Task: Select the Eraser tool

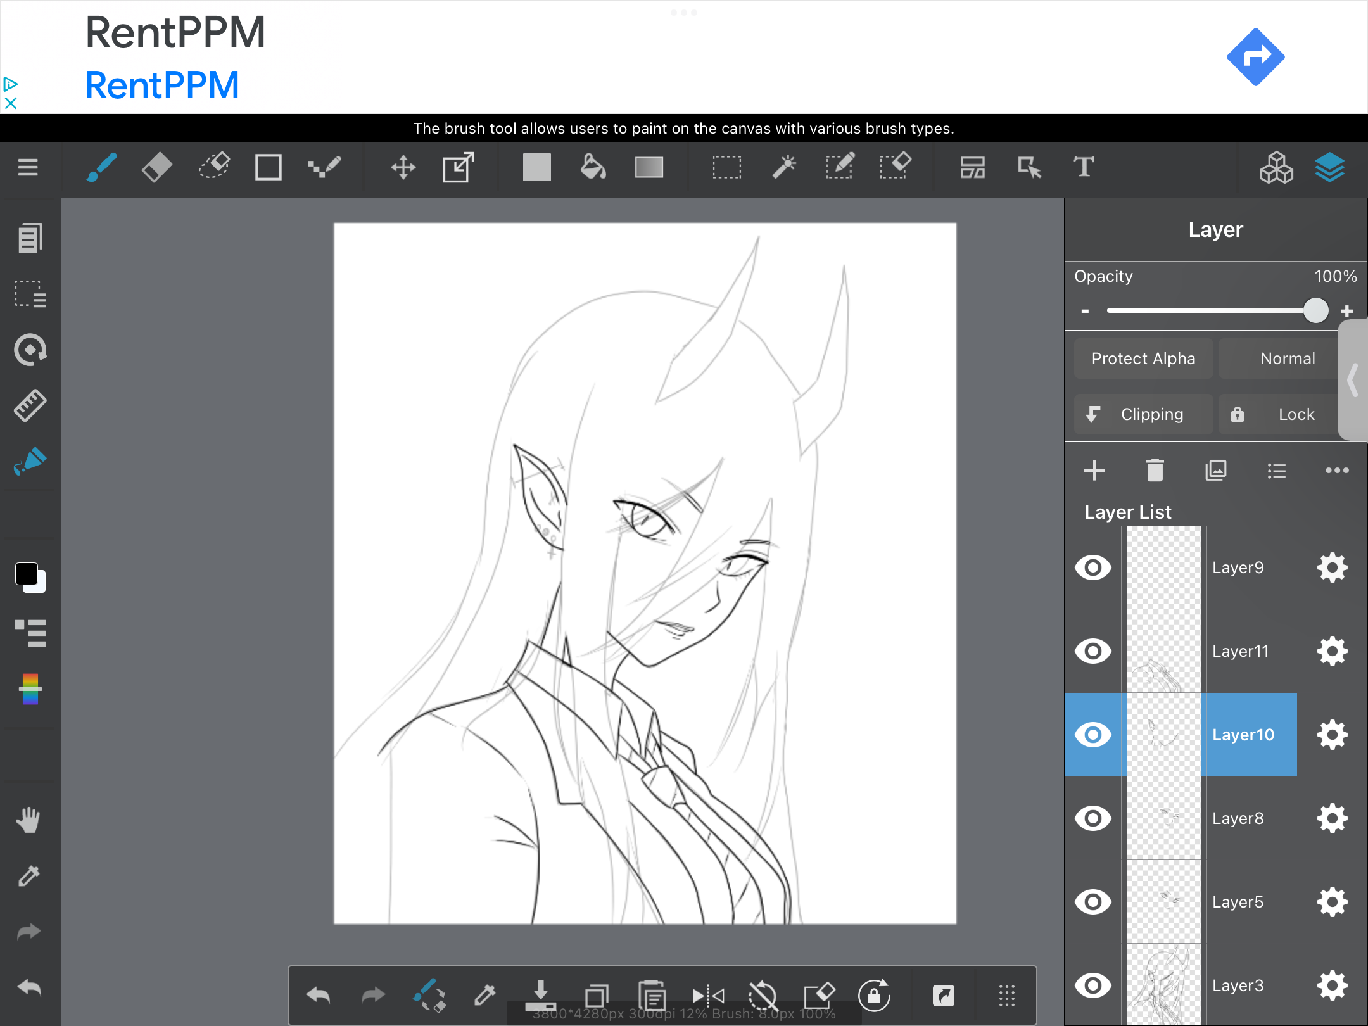Action: [x=156, y=168]
